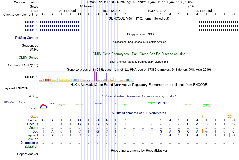
Task: Click 'Publications: Sequences in Scientific Articles' title
Action: point(139,42)
